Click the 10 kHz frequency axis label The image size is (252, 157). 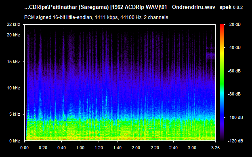tap(13, 88)
